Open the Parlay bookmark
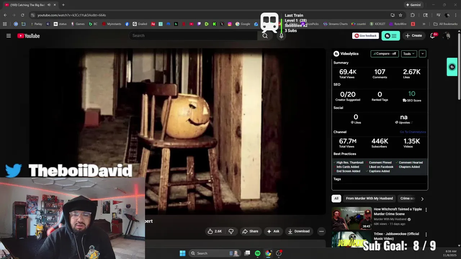The image size is (461, 259). [36, 24]
